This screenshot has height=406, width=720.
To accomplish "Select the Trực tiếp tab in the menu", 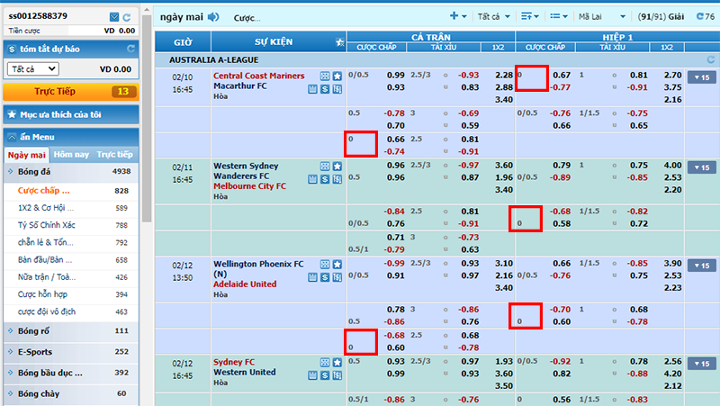I will pyautogui.click(x=114, y=155).
